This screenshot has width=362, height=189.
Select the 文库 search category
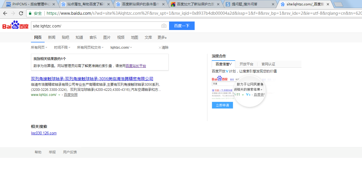pos(148,37)
